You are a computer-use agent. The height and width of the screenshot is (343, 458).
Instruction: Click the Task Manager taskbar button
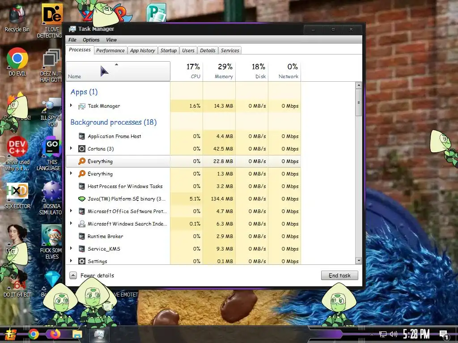[x=99, y=334]
